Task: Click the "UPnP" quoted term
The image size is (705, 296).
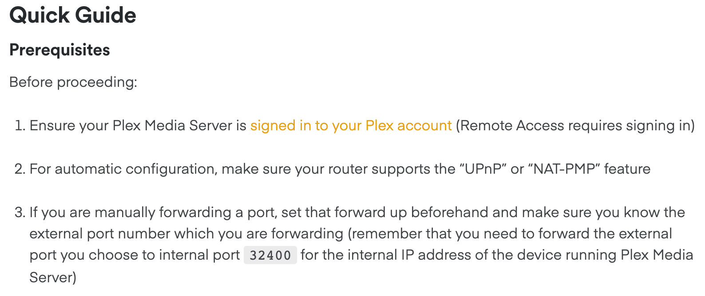Action: click(x=483, y=169)
